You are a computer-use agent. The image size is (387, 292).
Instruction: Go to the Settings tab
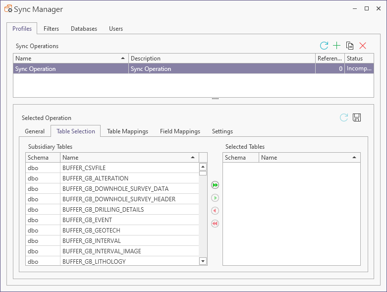[x=222, y=131]
